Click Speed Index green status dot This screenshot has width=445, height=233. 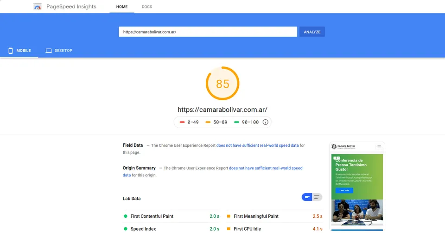click(x=126, y=229)
